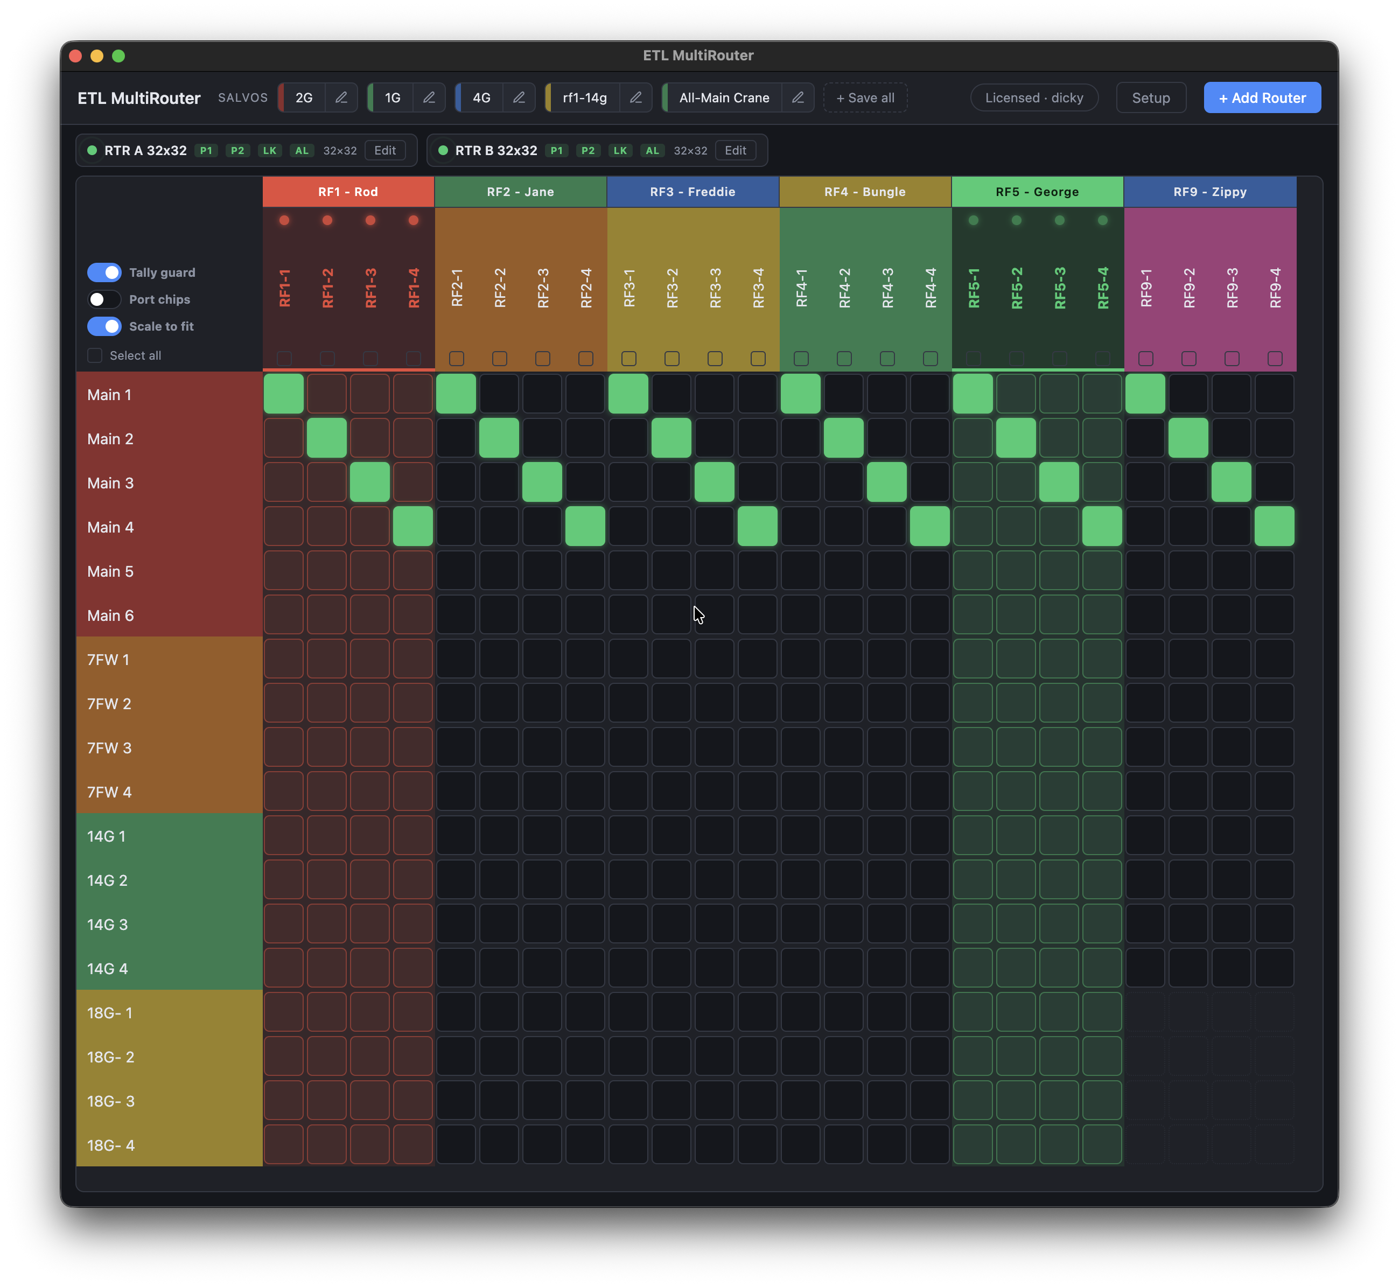Click the P2 badge on RTR B
1399x1287 pixels.
tap(589, 150)
